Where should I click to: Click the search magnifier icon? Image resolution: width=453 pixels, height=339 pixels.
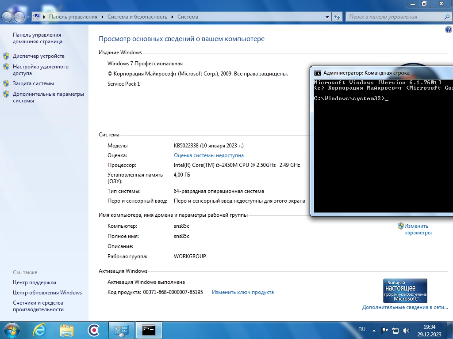447,17
